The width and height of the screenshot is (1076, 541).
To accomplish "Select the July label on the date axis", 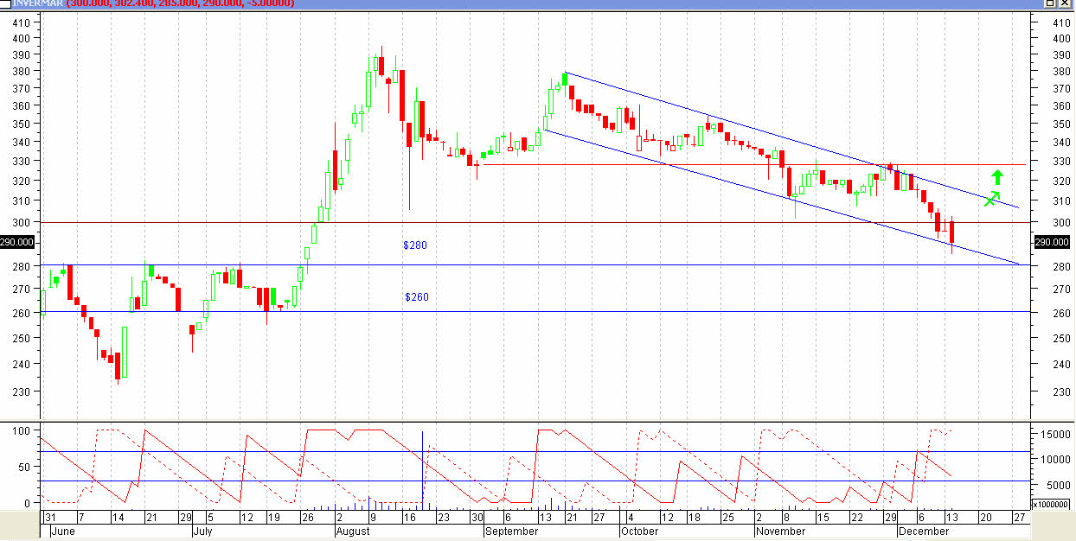I will [202, 532].
